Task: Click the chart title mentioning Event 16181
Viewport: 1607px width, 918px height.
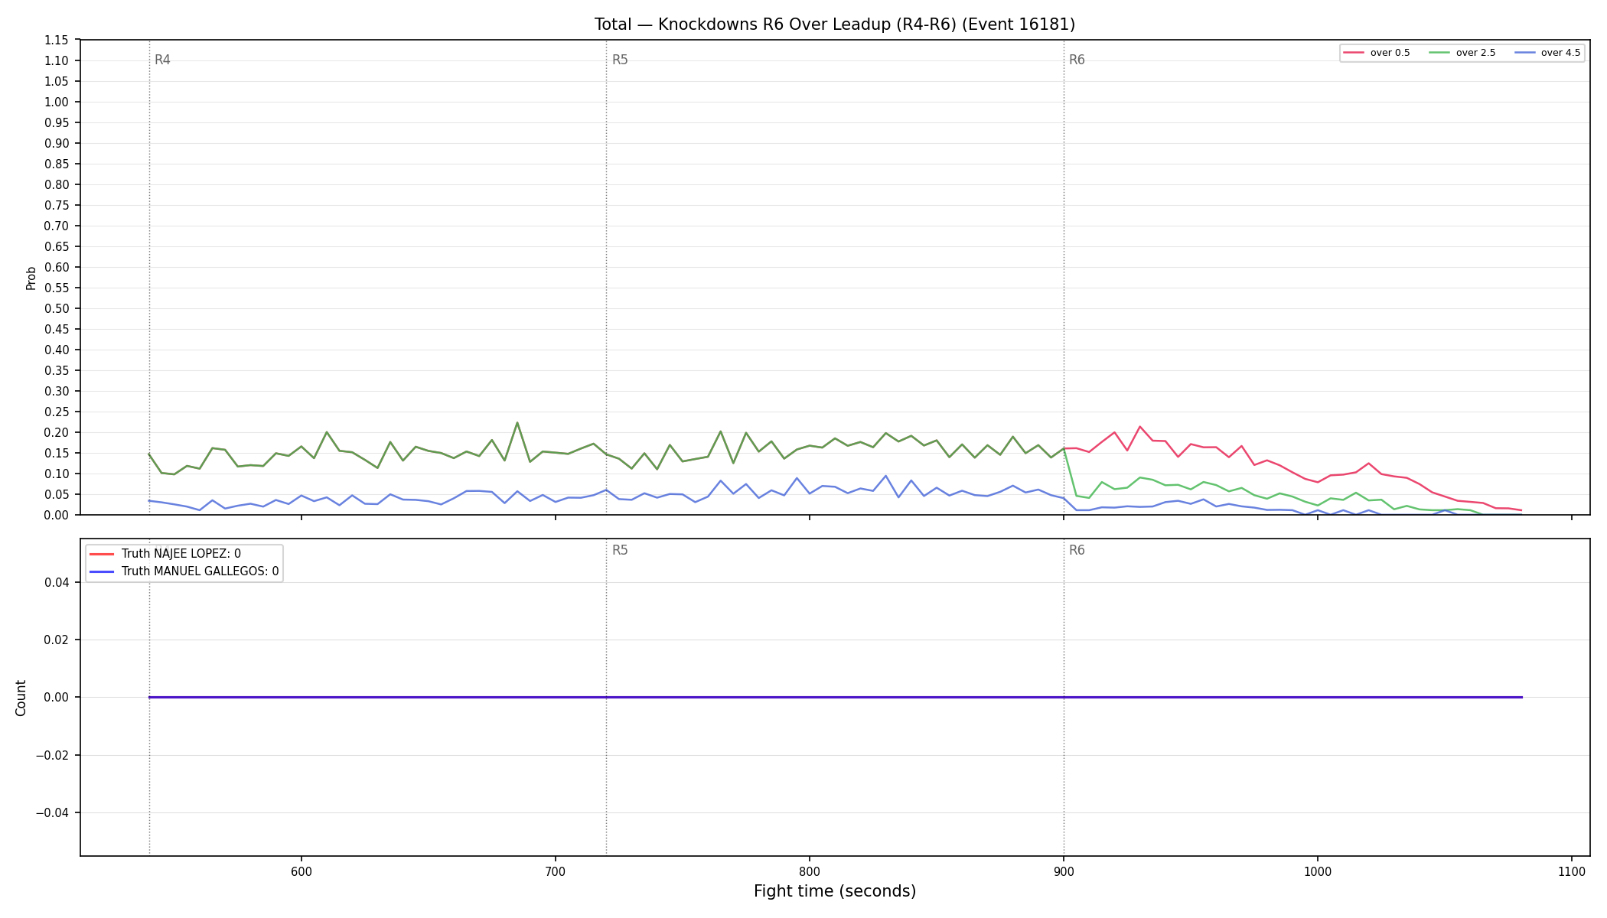Action: coord(835,24)
